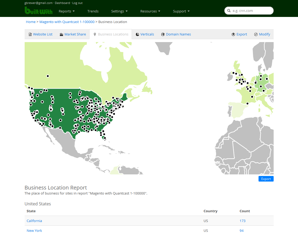Click the Business Locations pin icon
This screenshot has height=235, width=298.
(x=95, y=34)
